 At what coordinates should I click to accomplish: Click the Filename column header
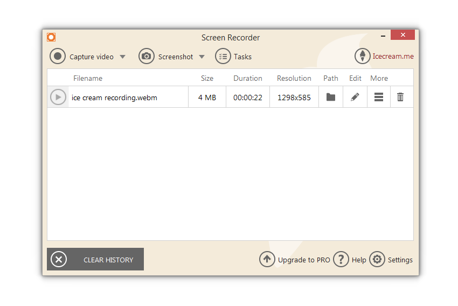click(88, 78)
